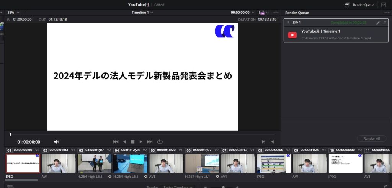Click the Job 1 label
The width and height of the screenshot is (392, 188).
click(x=297, y=23)
